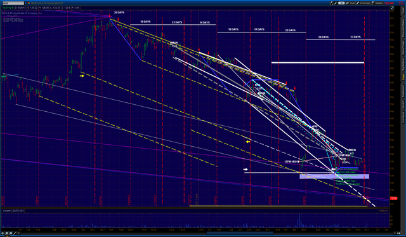This screenshot has width=406, height=237.
Task: Click the horizontal scrollbar thumb below chart
Action: pyautogui.click(x=240, y=233)
